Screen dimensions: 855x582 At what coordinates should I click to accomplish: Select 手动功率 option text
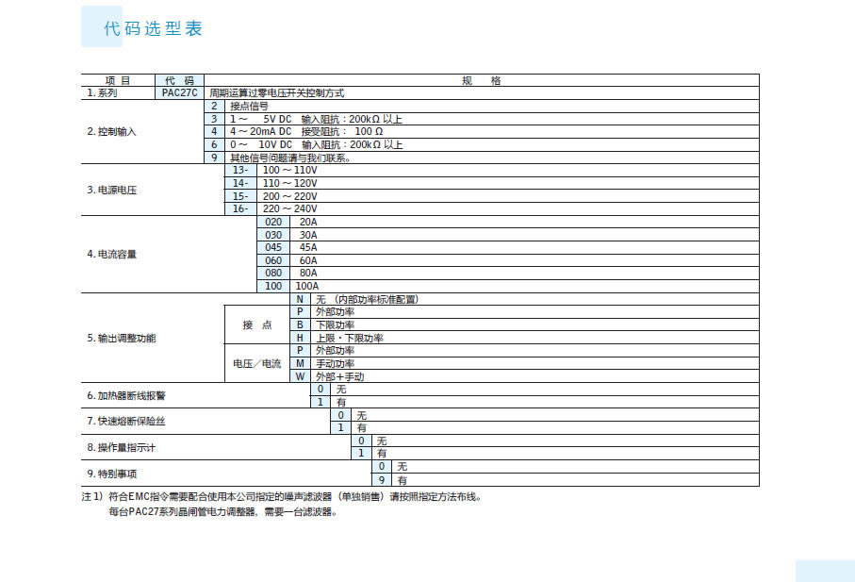click(335, 364)
